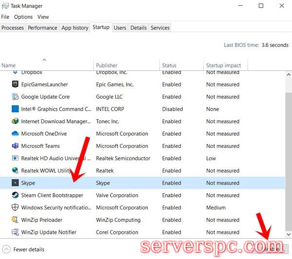Image resolution: width=292 pixels, height=259 pixels.
Task: Select the Skype startup entry icon
Action: tap(15, 183)
